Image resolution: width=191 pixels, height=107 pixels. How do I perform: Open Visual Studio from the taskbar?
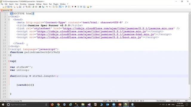tap(89, 104)
